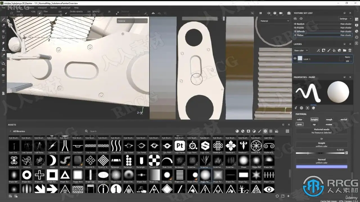Filter assets by brushes icon
360x202 pixels.
[260, 131]
